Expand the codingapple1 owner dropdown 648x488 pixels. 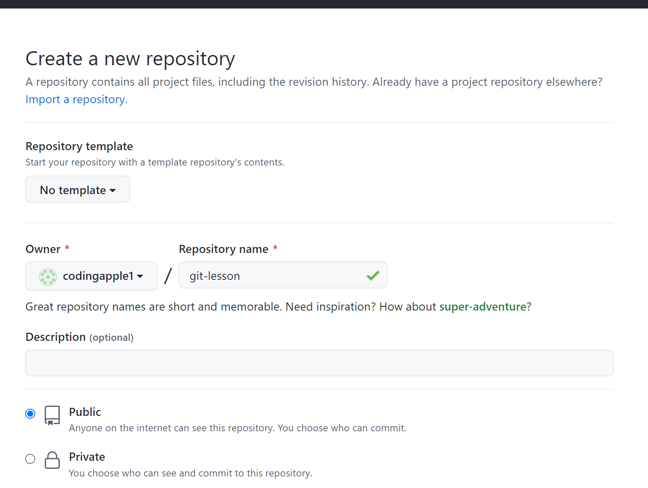tap(91, 276)
